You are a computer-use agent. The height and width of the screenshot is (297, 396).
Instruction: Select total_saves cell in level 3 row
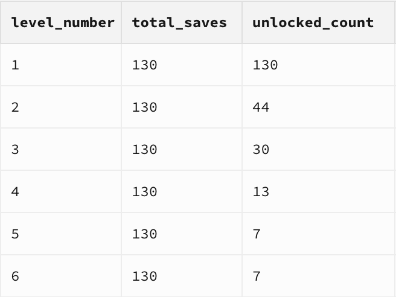click(x=182, y=149)
